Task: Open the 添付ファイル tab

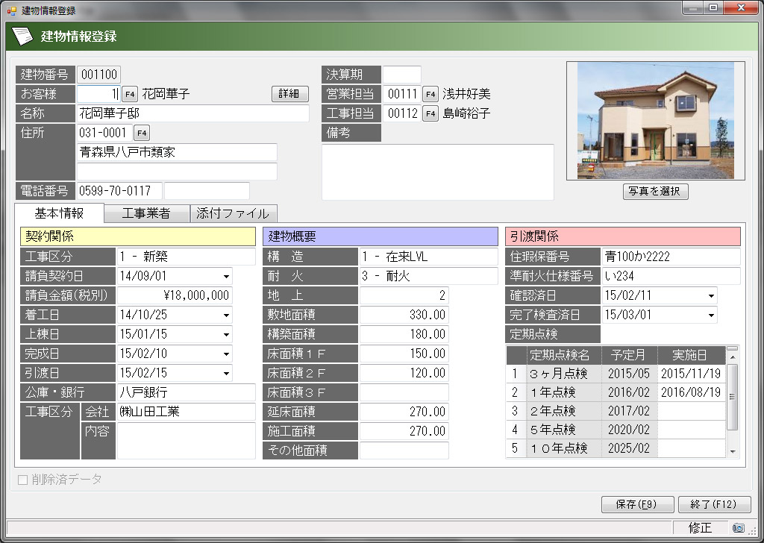Action: click(x=233, y=213)
